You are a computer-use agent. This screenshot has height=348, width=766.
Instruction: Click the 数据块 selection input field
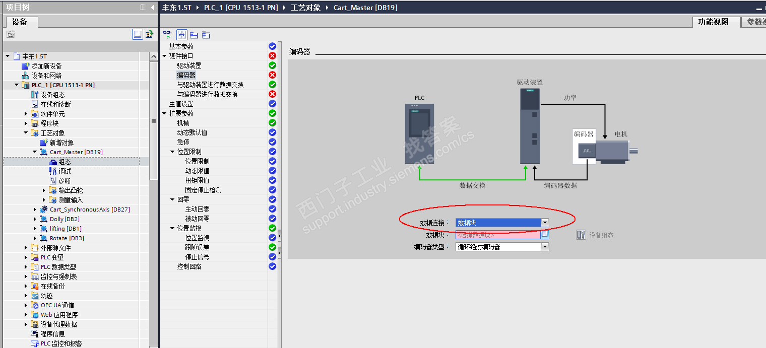(x=498, y=235)
